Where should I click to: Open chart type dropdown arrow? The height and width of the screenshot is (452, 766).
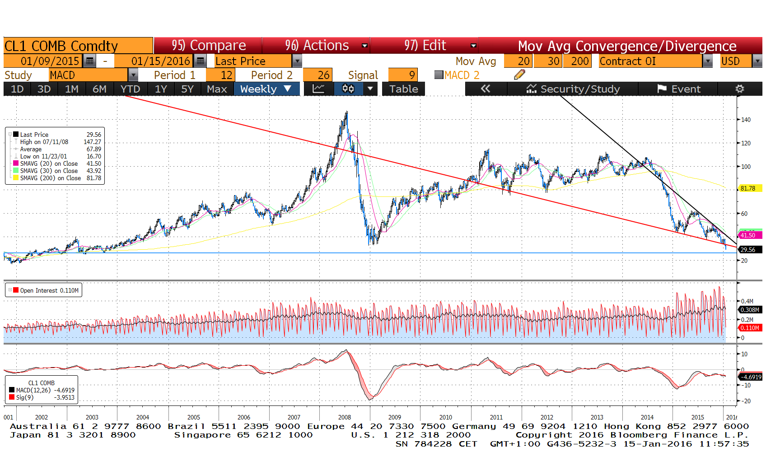coord(370,89)
